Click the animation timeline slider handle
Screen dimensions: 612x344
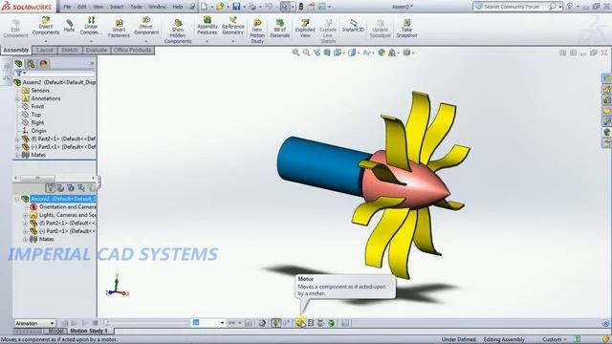click(105, 323)
